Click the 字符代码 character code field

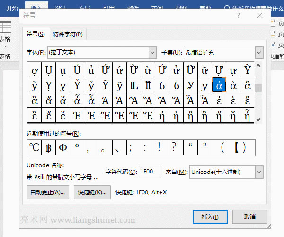click(x=151, y=172)
